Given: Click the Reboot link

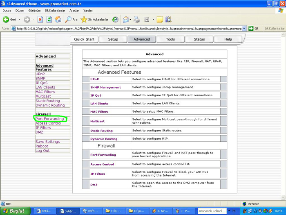Looking at the screenshot, I should tap(42, 146).
